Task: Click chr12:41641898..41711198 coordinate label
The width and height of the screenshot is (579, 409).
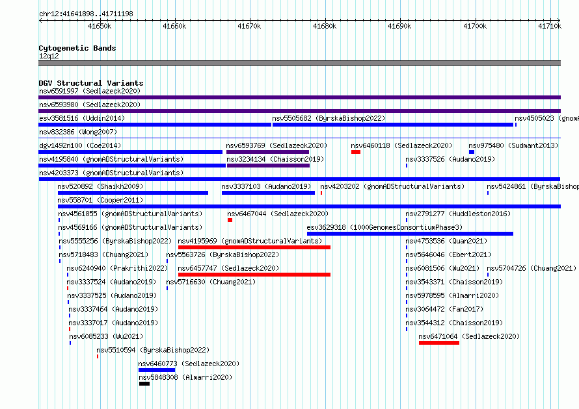Action: [x=86, y=14]
